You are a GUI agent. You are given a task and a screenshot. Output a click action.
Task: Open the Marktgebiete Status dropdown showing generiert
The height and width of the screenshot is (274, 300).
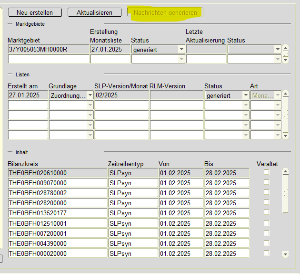[181, 49]
